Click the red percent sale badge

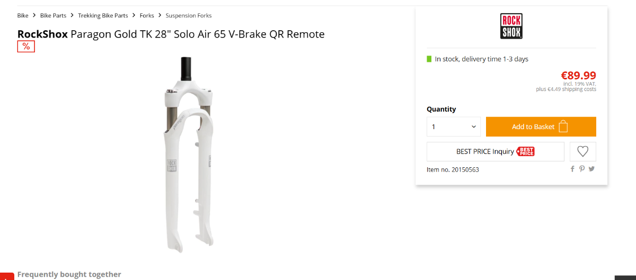[26, 47]
